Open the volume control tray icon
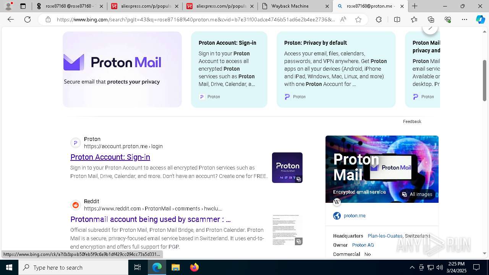This screenshot has width=489, height=275. pyautogui.click(x=439, y=267)
